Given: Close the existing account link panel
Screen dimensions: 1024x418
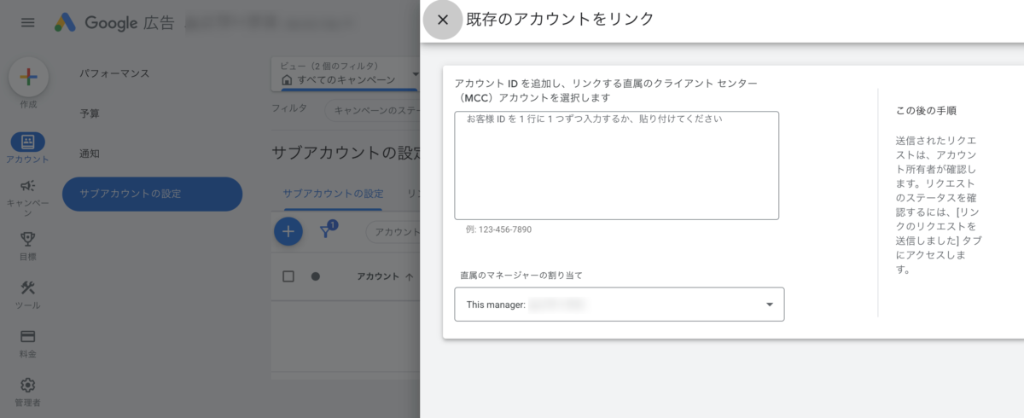Looking at the screenshot, I should click(x=442, y=20).
